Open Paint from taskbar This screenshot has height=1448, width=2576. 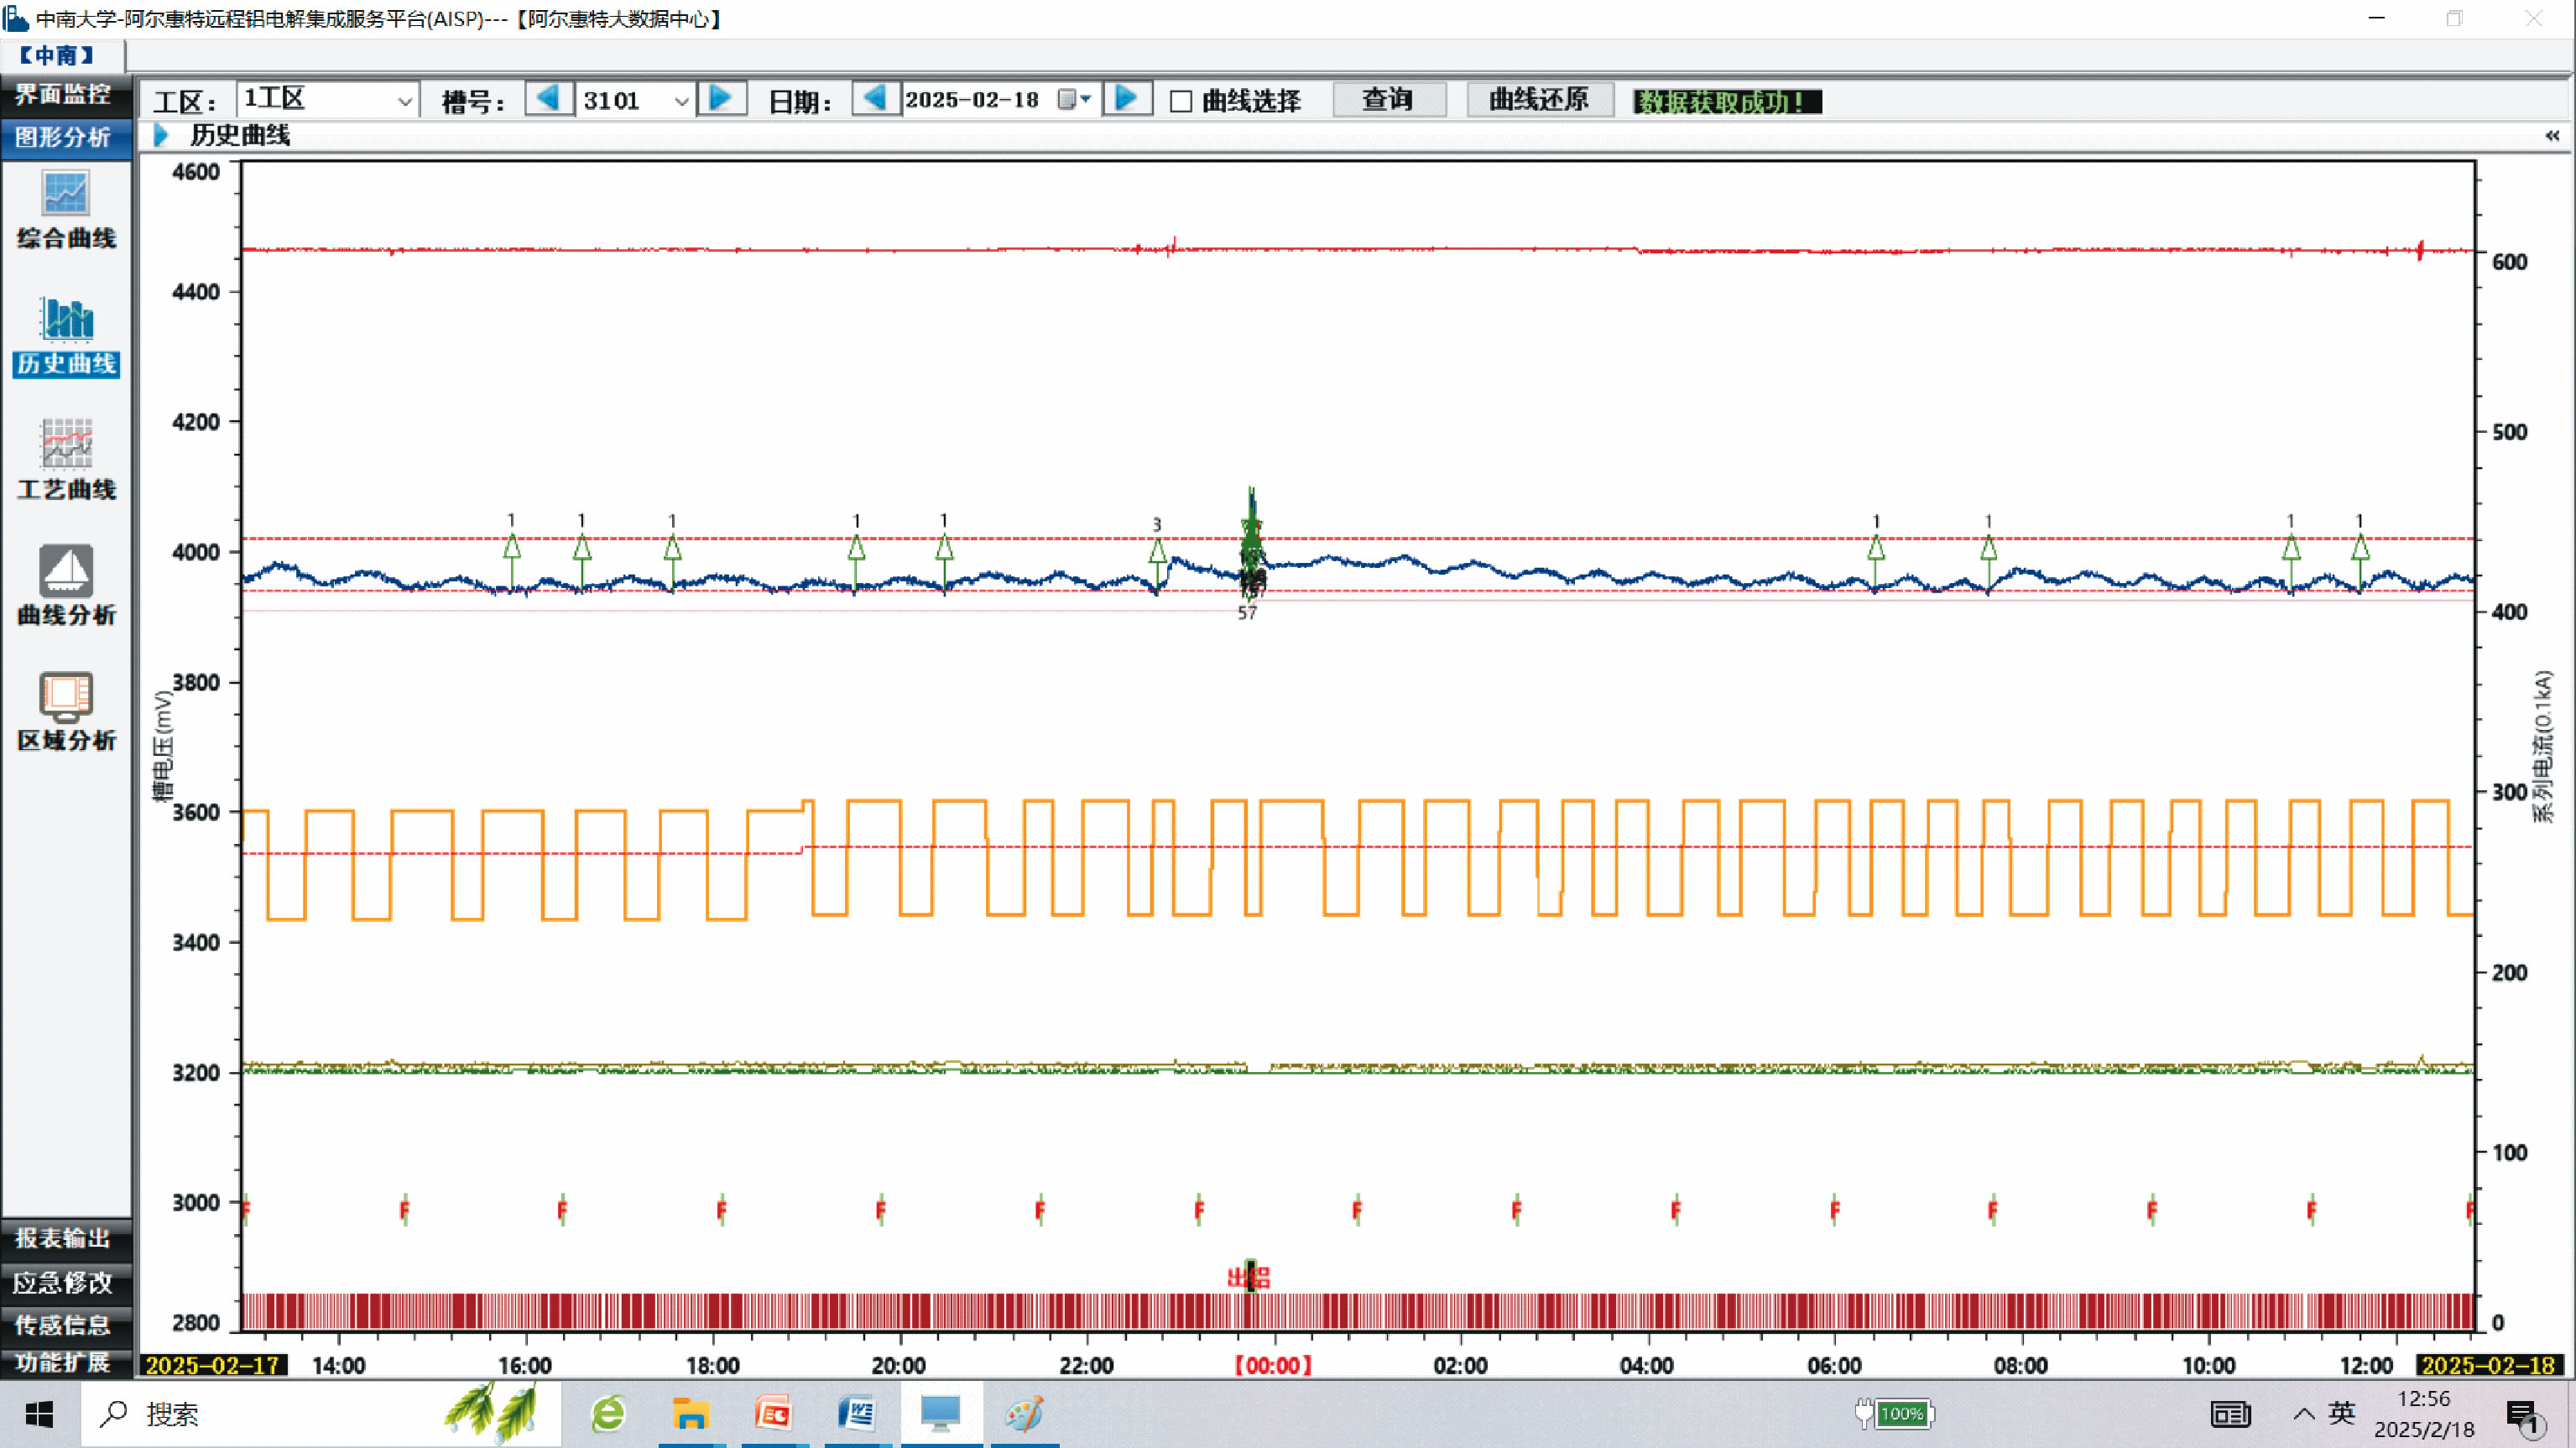(x=1024, y=1414)
